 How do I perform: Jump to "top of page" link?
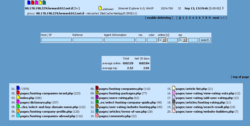coord(241,77)
